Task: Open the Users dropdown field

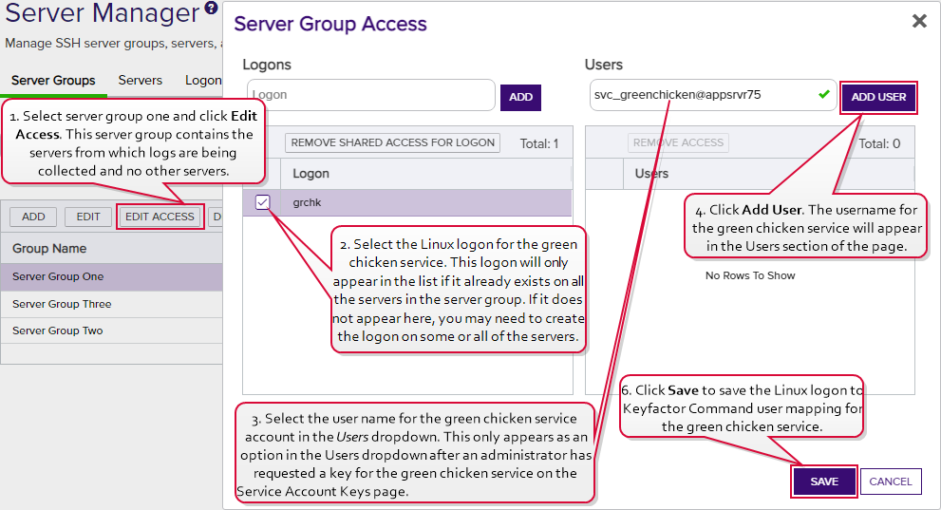Action: pos(703,95)
